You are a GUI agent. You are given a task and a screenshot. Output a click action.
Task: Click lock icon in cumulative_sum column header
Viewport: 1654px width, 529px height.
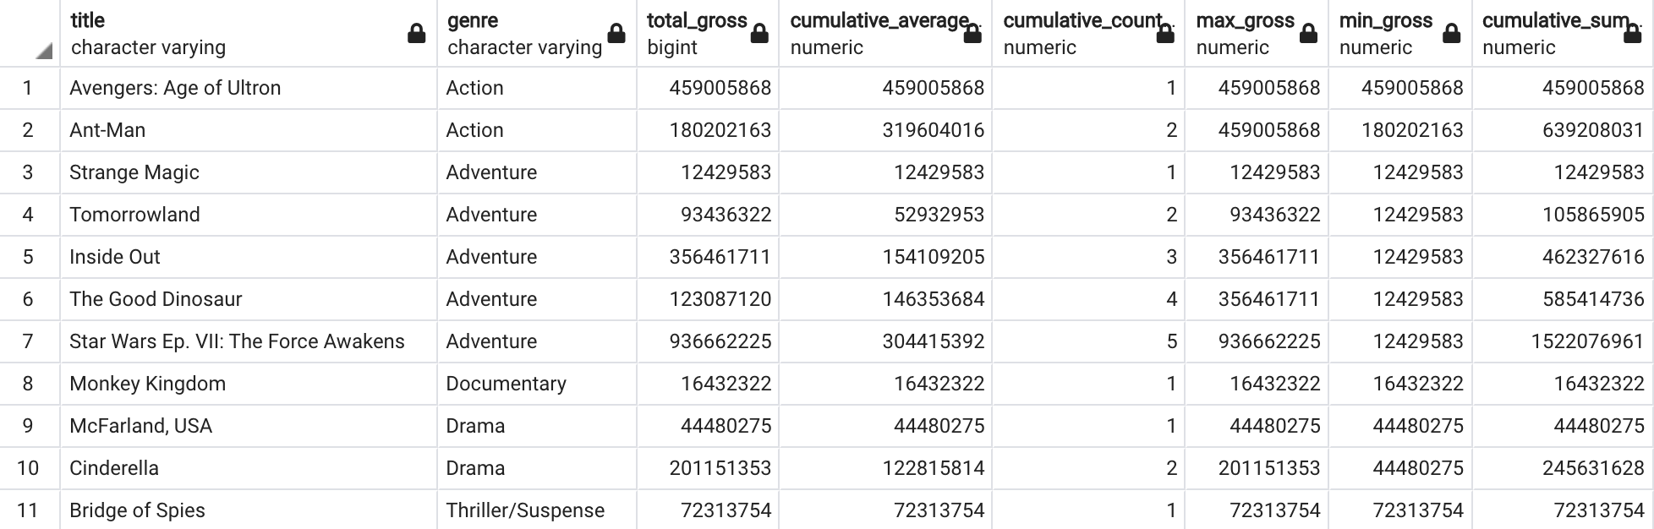[1633, 34]
